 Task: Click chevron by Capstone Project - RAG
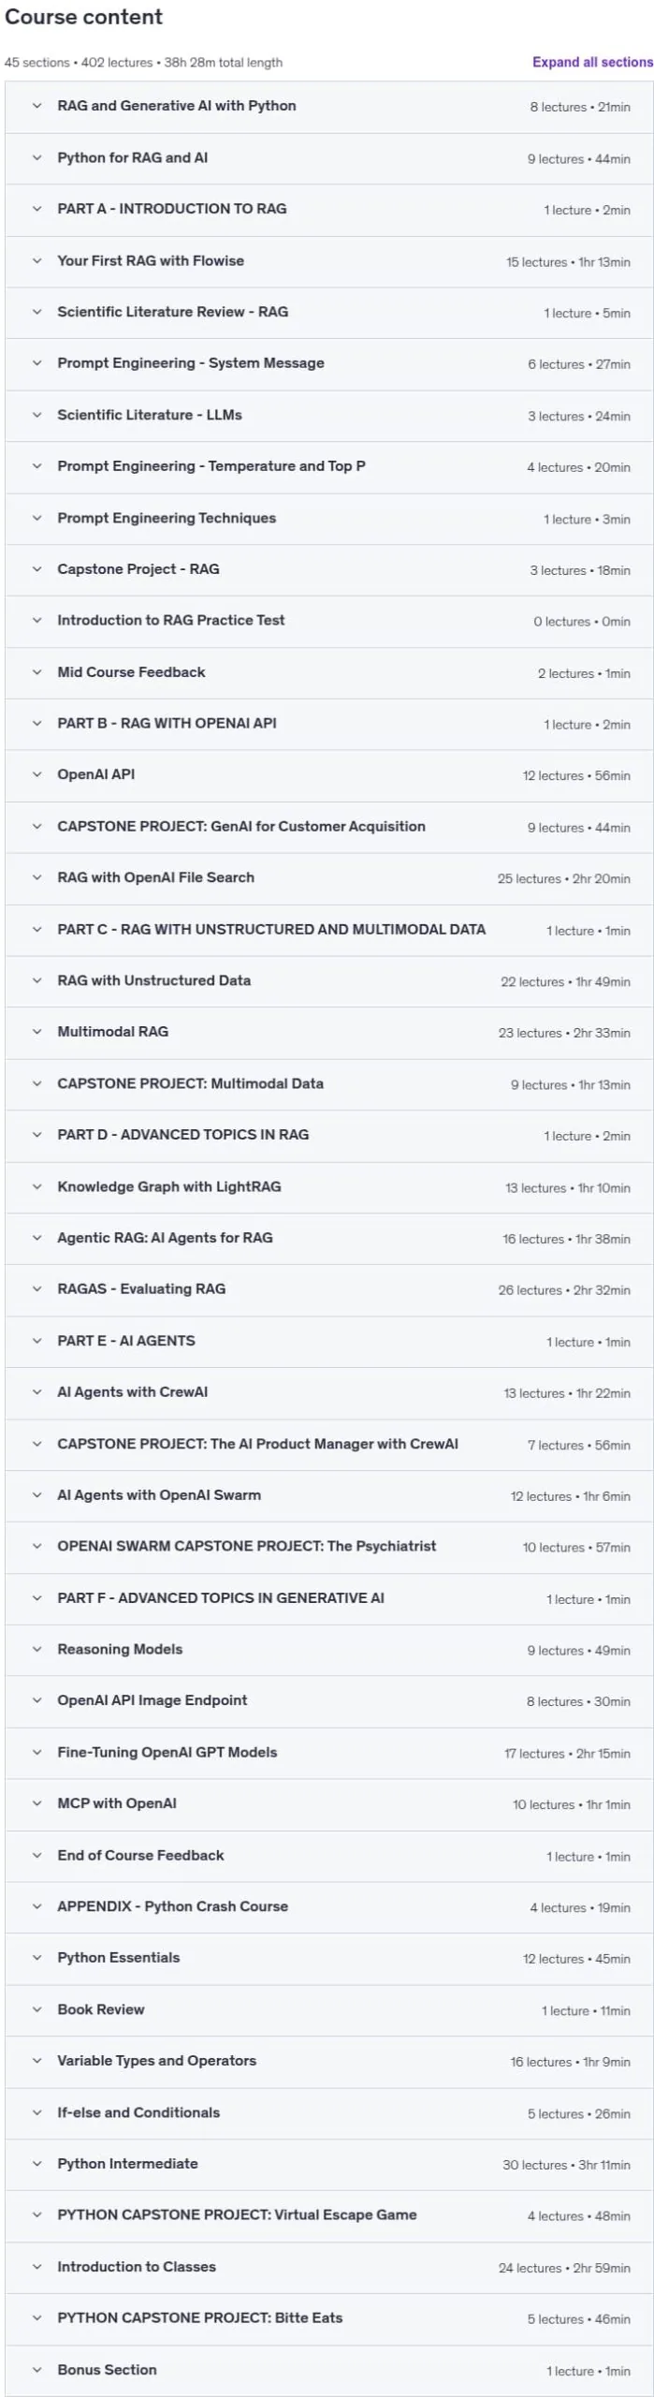pyautogui.click(x=36, y=569)
